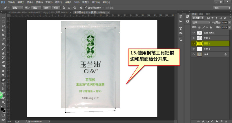Toggle layer filtering on/off switch

point(230,18)
